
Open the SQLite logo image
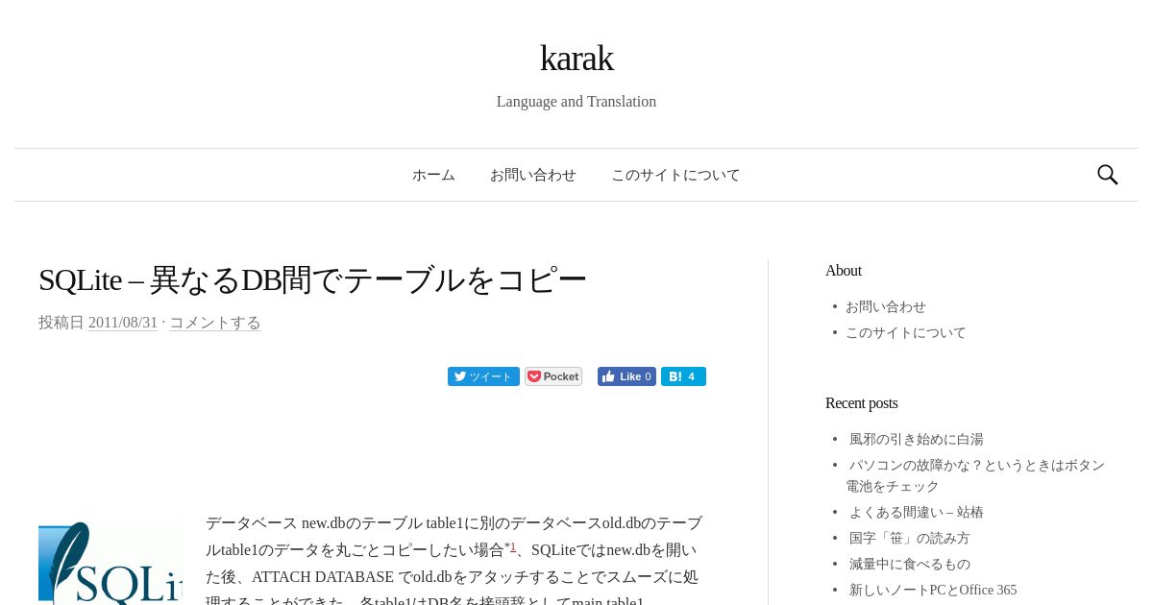pos(110,563)
